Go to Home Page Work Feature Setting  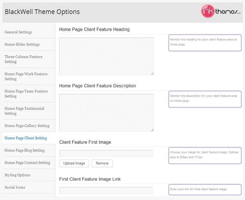(x=29, y=76)
